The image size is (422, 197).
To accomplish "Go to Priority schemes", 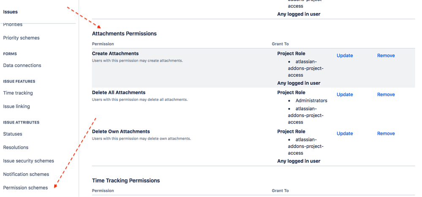I will 21,38.
